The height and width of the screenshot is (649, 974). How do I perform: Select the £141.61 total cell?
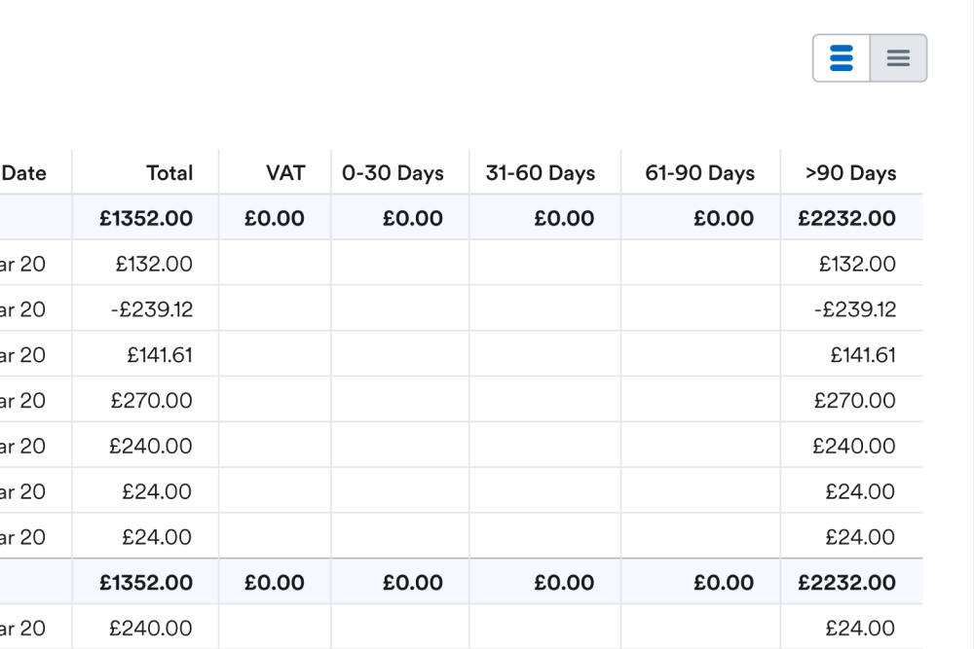point(160,355)
